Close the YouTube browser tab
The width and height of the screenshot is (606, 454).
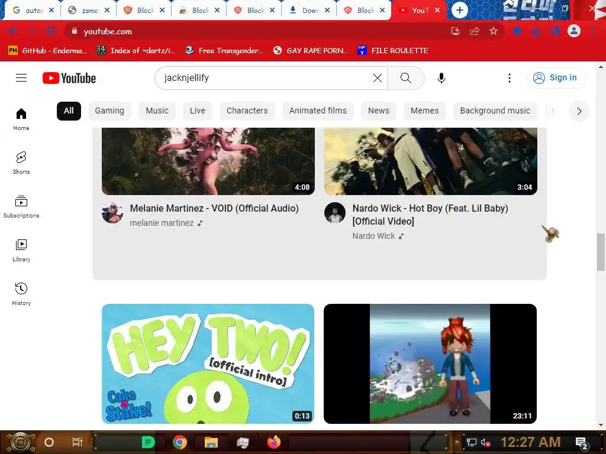click(437, 11)
